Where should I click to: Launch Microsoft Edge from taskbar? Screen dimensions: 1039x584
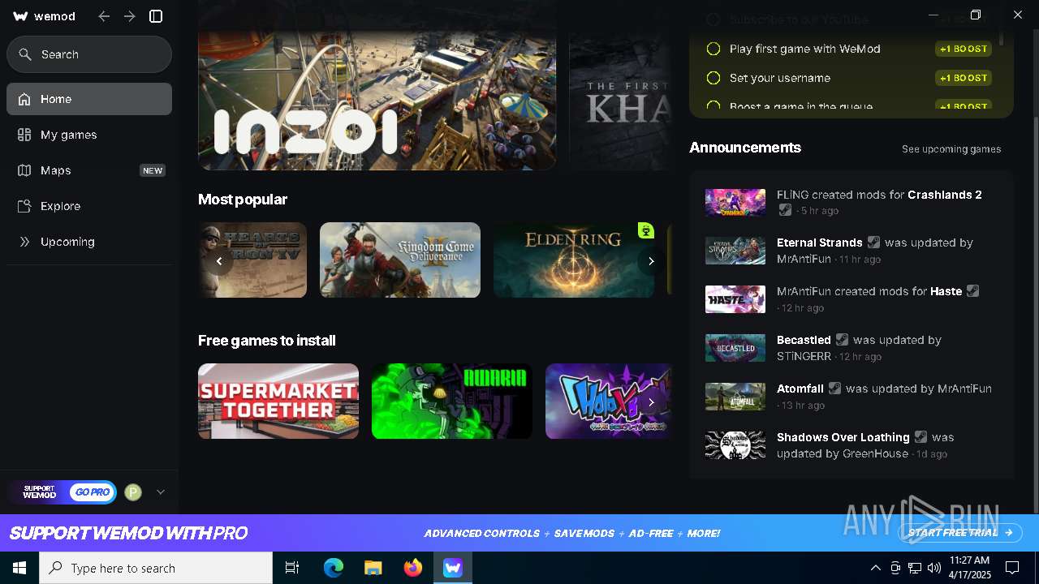[x=334, y=568]
